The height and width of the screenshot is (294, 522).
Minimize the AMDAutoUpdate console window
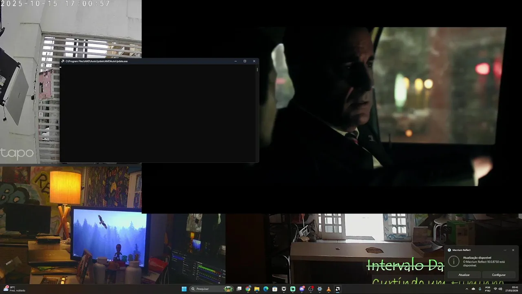(236, 61)
